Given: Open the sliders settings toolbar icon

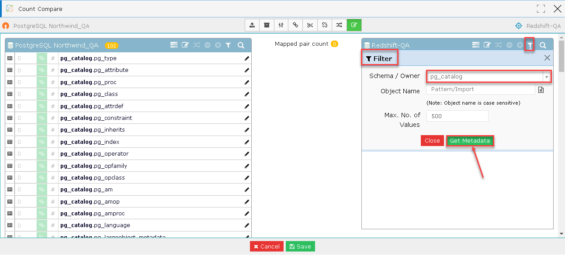Looking at the screenshot, I should (x=281, y=25).
